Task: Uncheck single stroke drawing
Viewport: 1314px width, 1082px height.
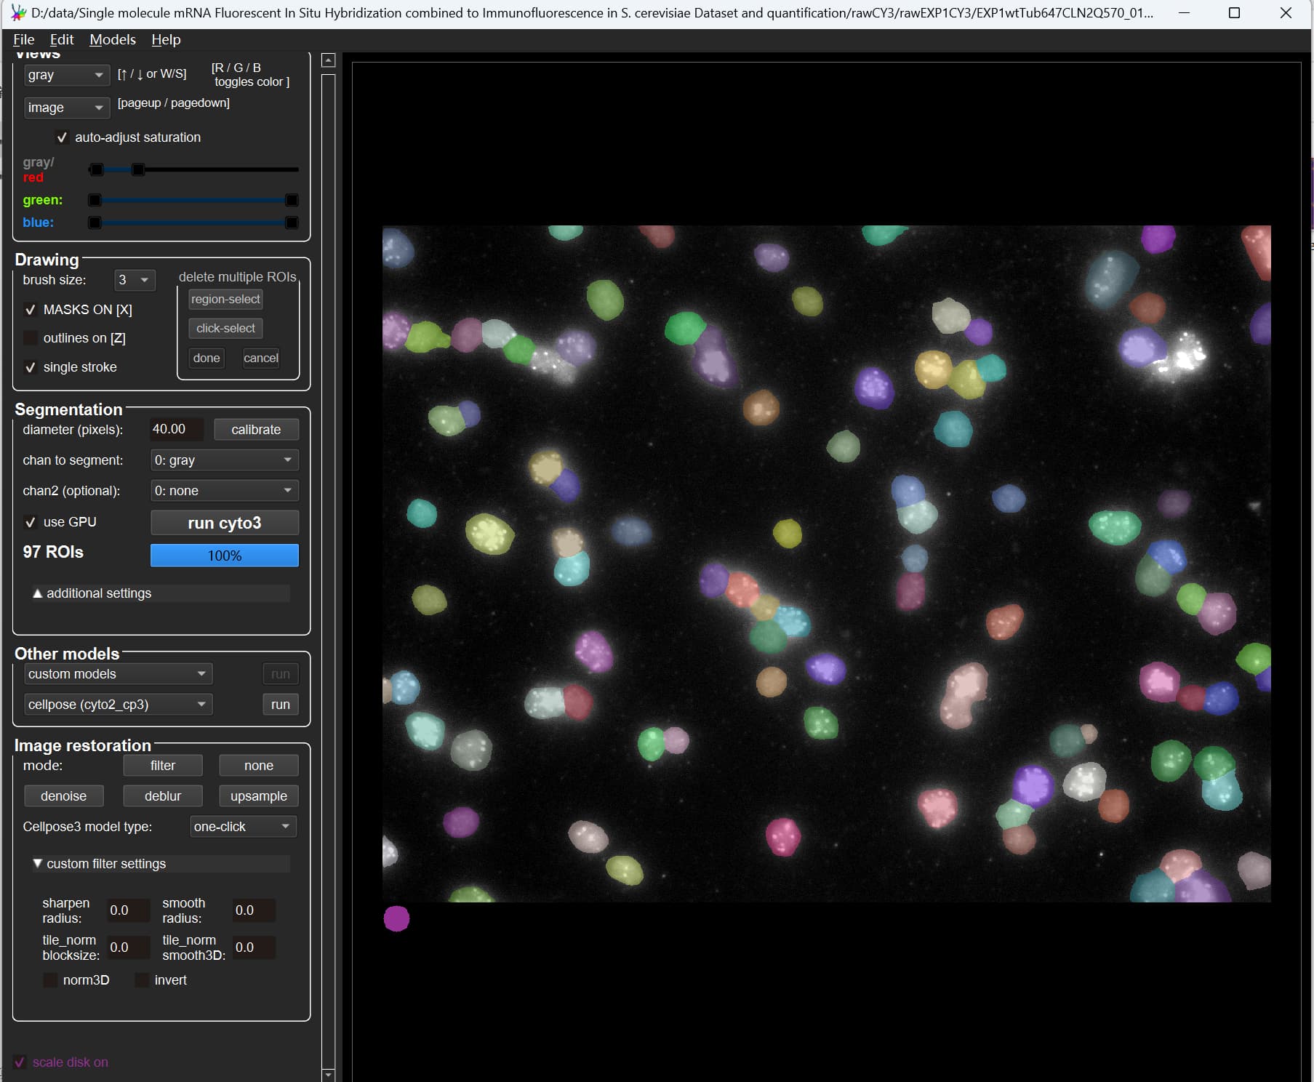Action: 31,367
